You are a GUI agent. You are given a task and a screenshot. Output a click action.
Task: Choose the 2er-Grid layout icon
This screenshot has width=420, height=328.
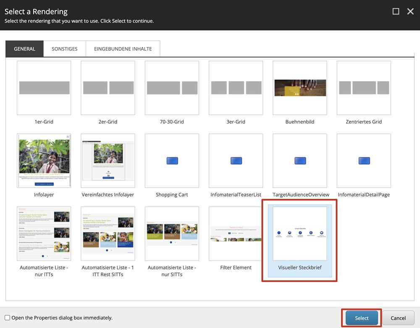(x=108, y=88)
